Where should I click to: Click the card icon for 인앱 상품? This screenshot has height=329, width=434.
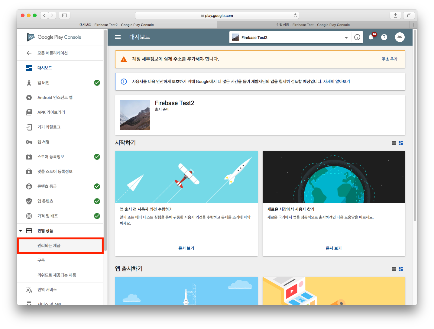[x=29, y=231]
